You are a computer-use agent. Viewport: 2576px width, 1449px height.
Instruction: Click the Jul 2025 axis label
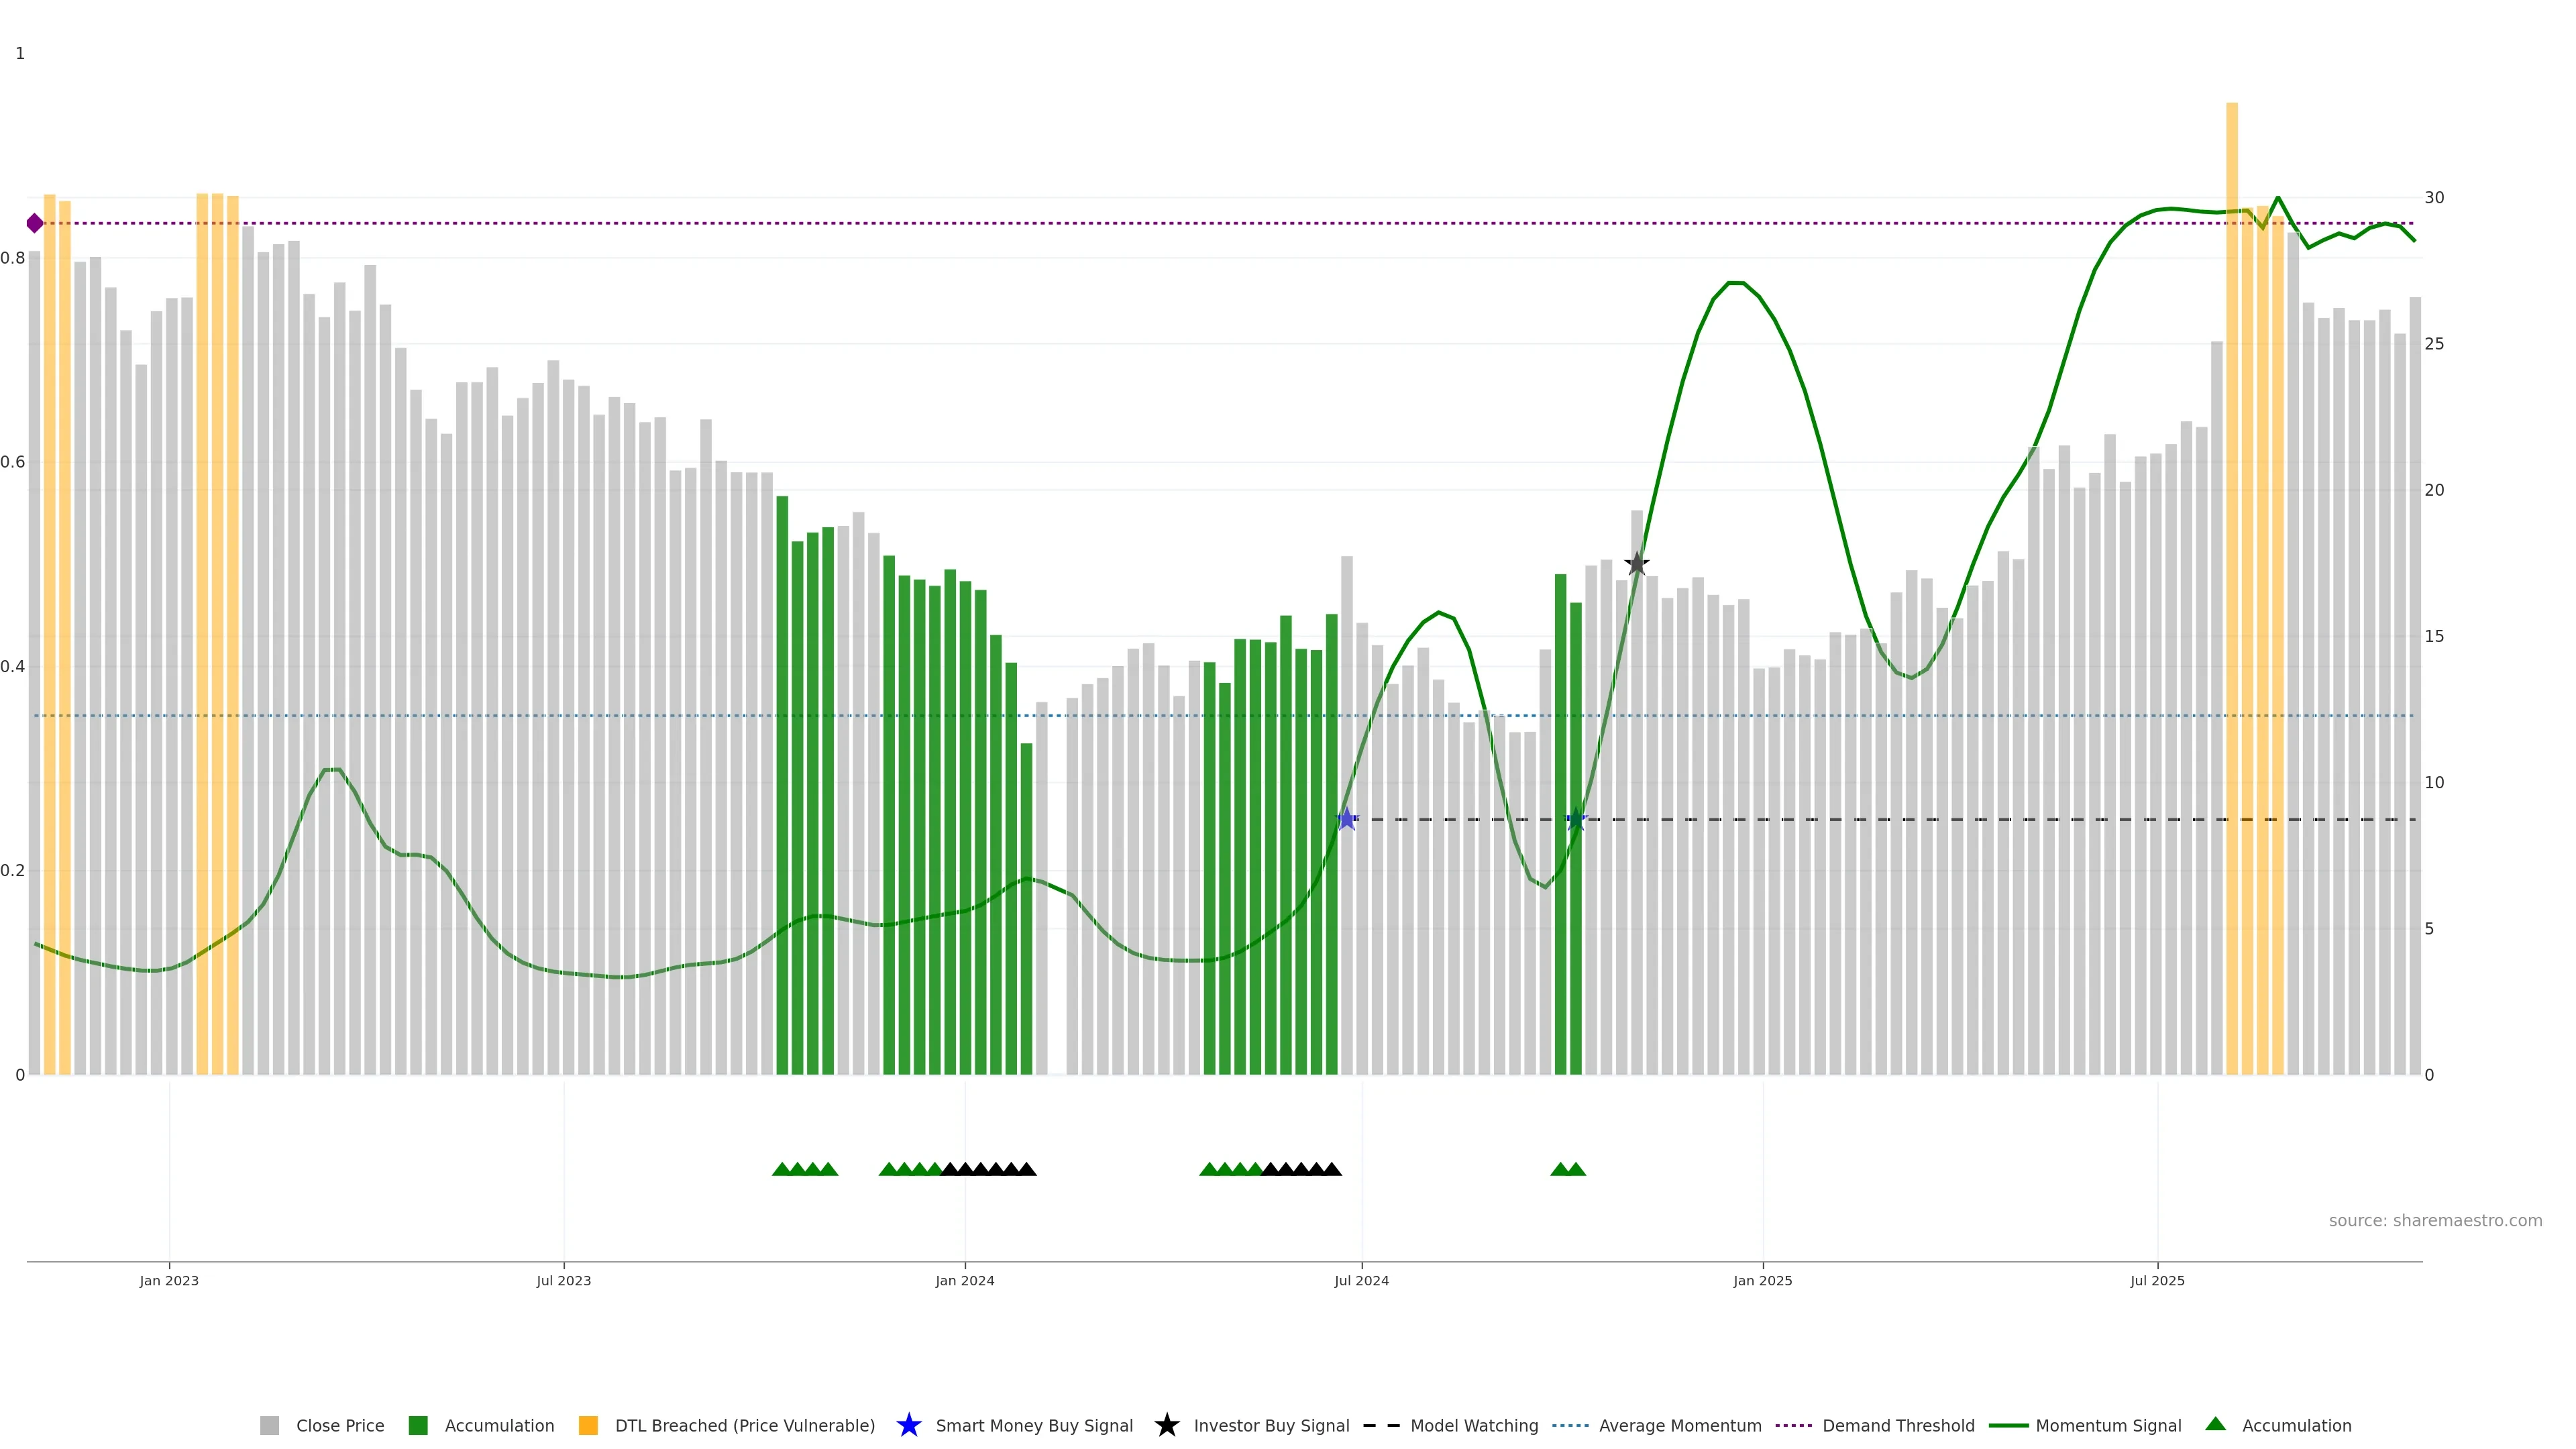pyautogui.click(x=2157, y=1280)
